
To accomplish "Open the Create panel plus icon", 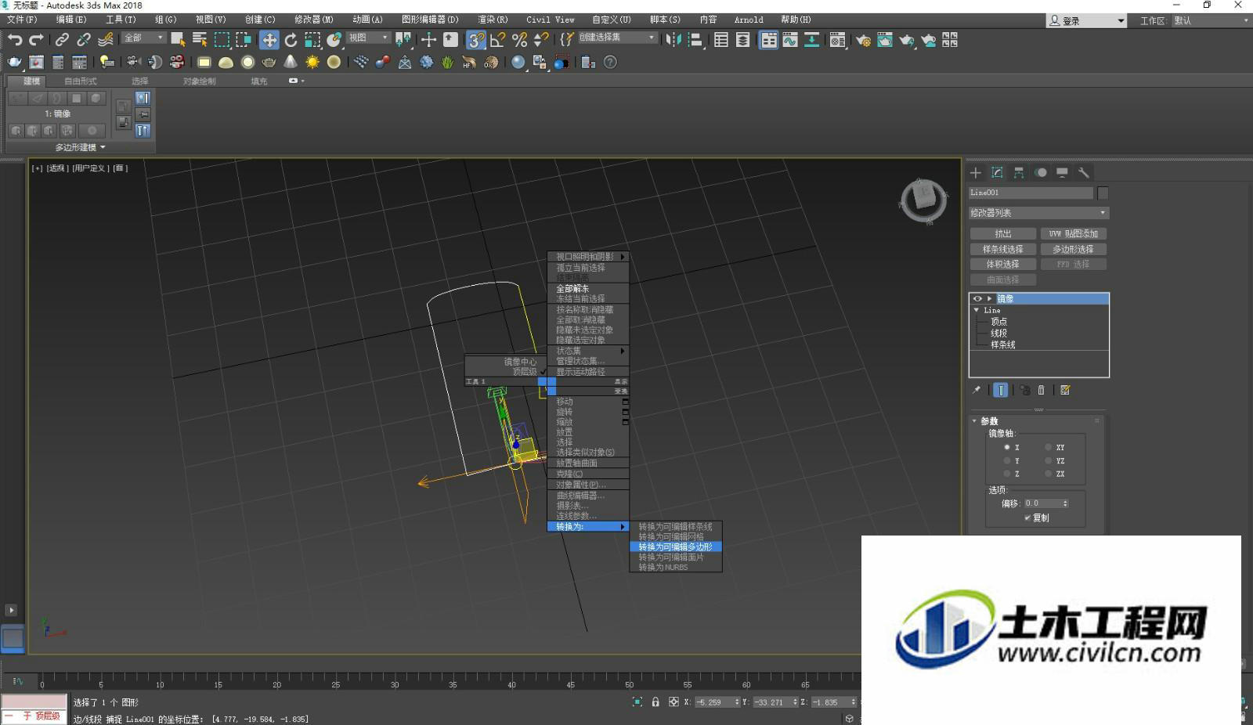I will (x=976, y=172).
